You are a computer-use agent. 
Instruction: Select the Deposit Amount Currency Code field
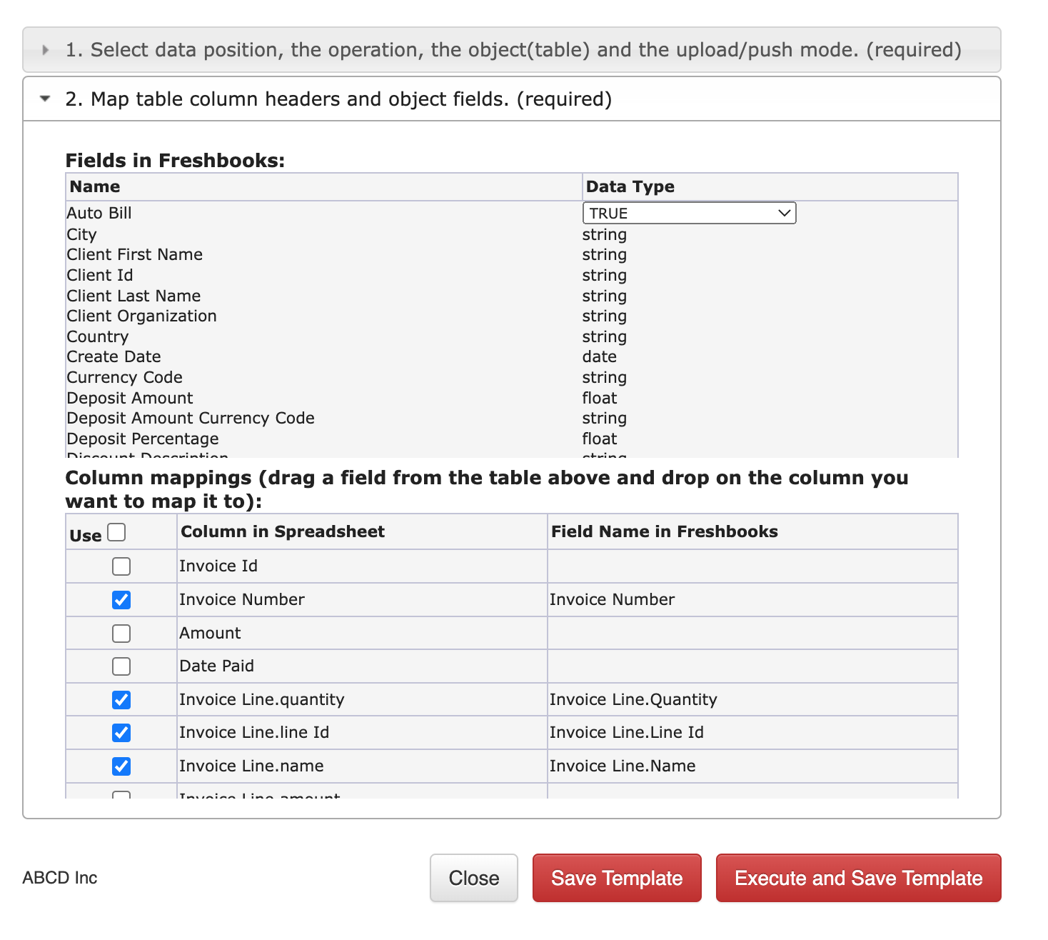pyautogui.click(x=191, y=419)
